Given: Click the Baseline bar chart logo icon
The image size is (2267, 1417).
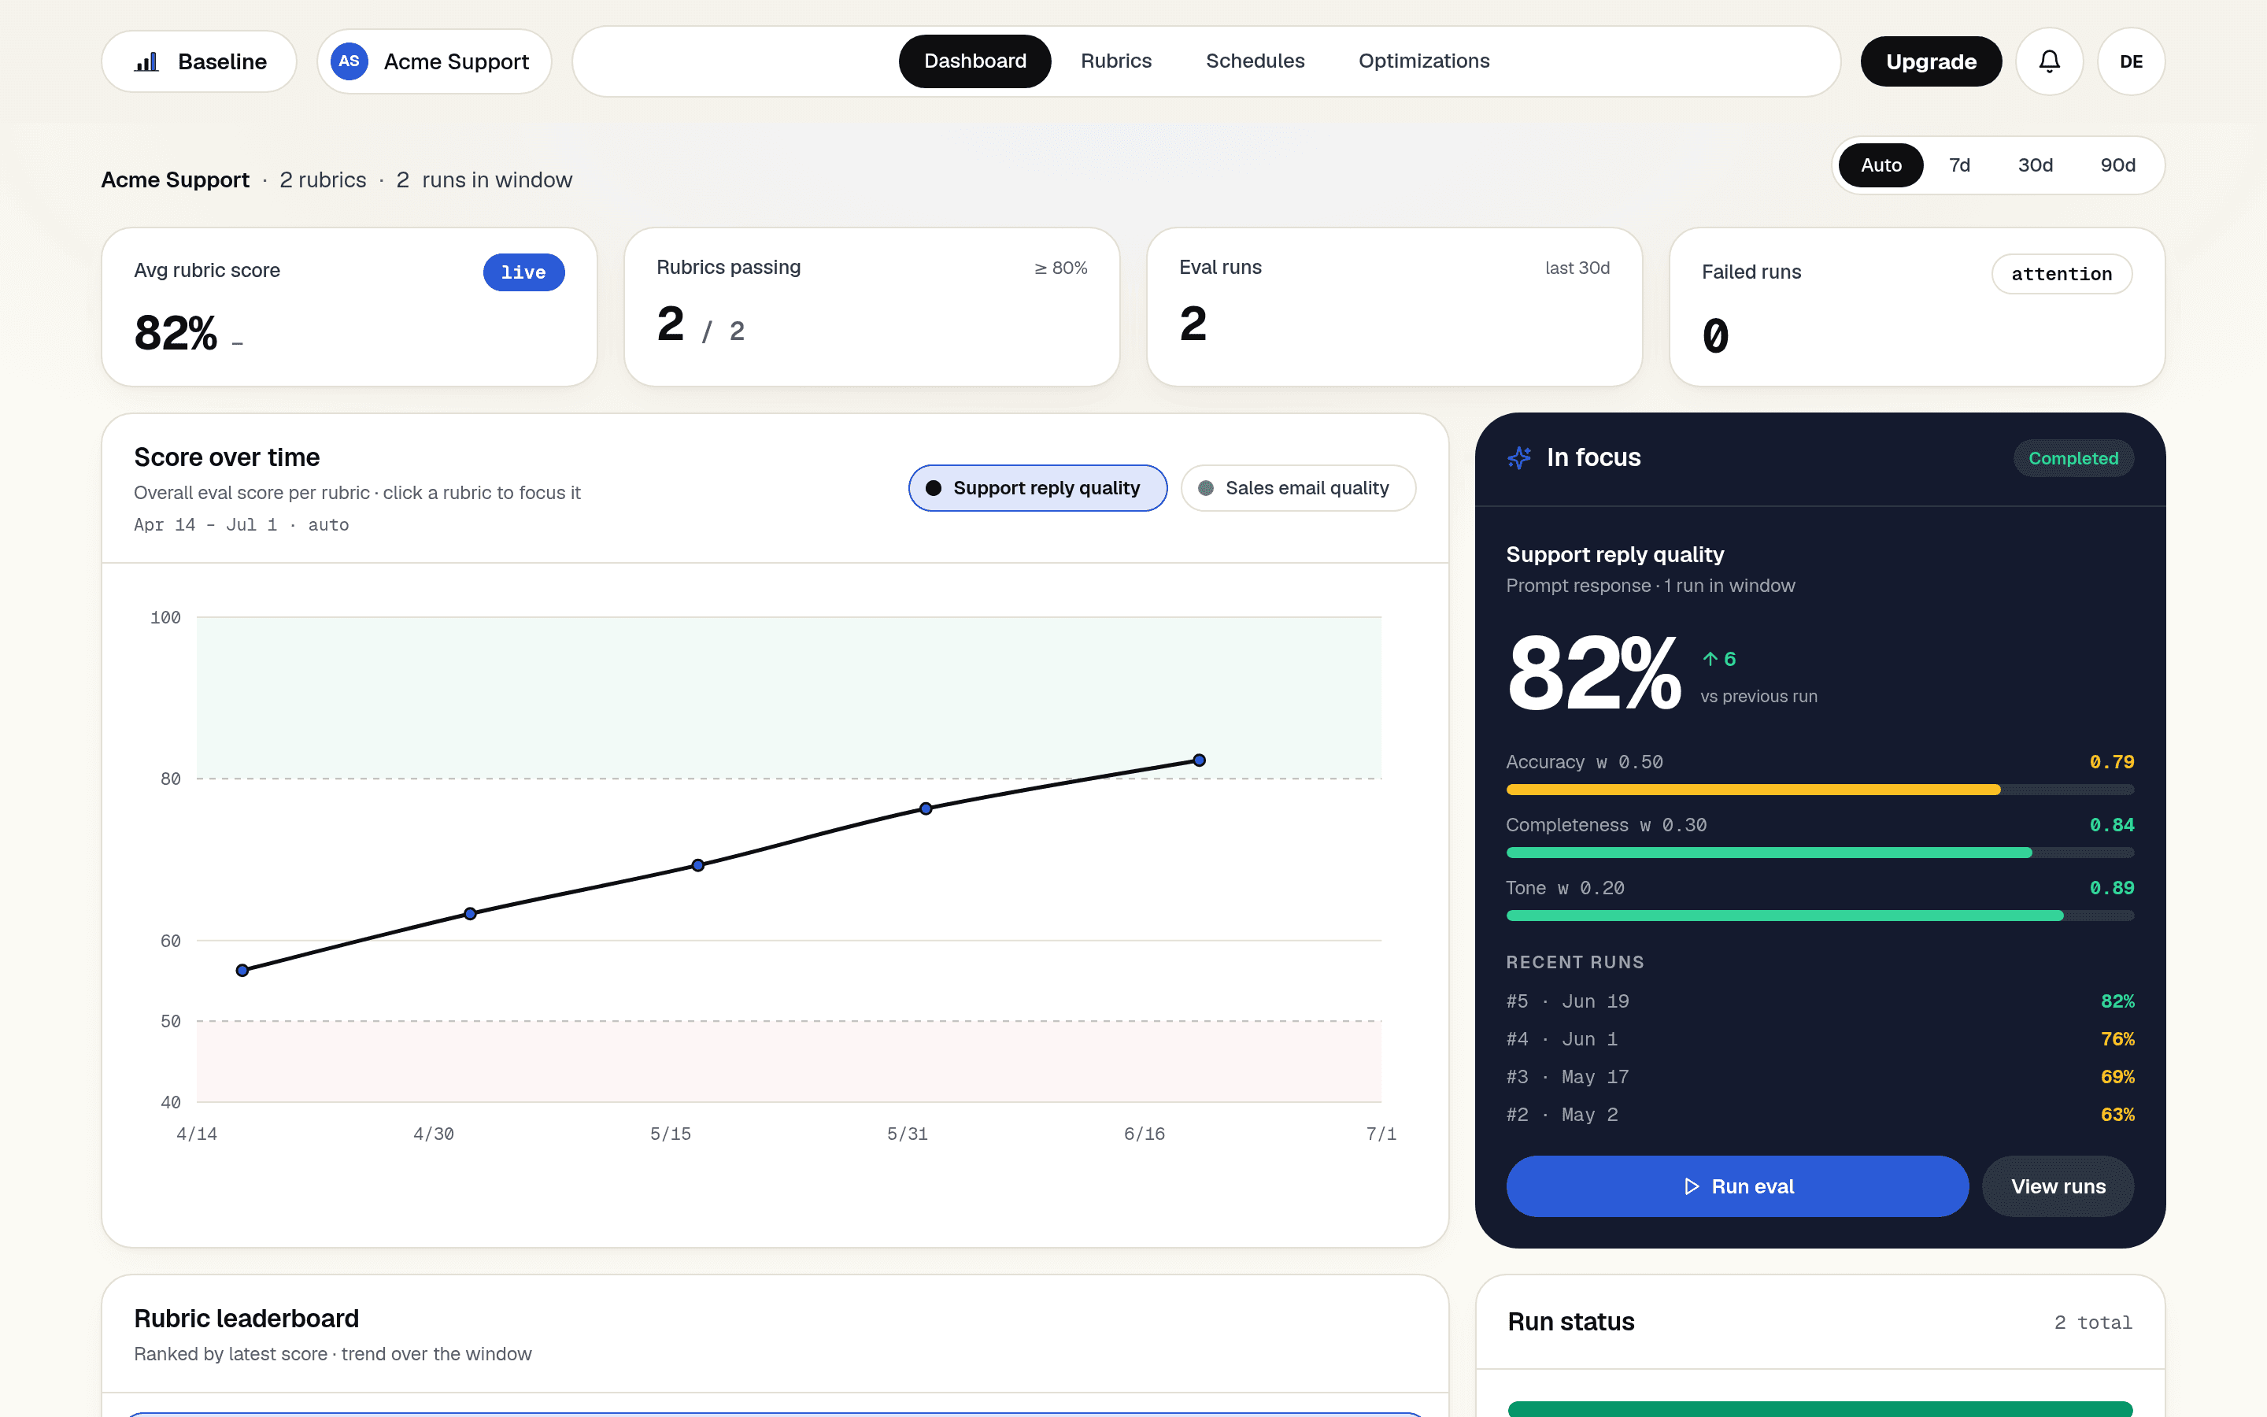Looking at the screenshot, I should point(146,62).
